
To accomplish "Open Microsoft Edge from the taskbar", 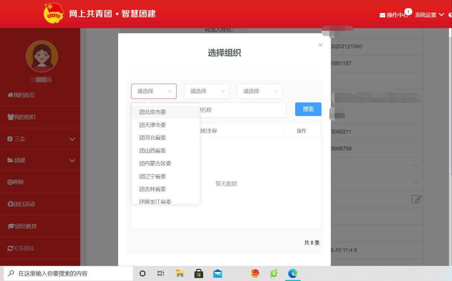I will pyautogui.click(x=292, y=273).
